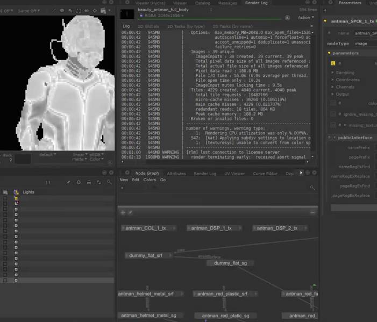The height and width of the screenshot is (322, 377).
Task: Click the pencil edit icon in lights panel
Action: (x=69, y=182)
